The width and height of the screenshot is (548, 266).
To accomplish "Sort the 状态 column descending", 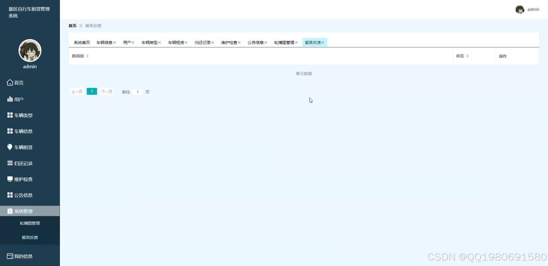I will [468, 57].
